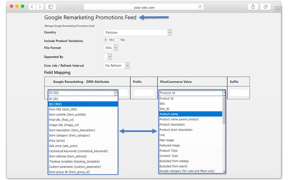Image resolution: width=288 pixels, height=180 pixels.
Task: Select Product short description option
Action: pyautogui.click(x=191, y=130)
